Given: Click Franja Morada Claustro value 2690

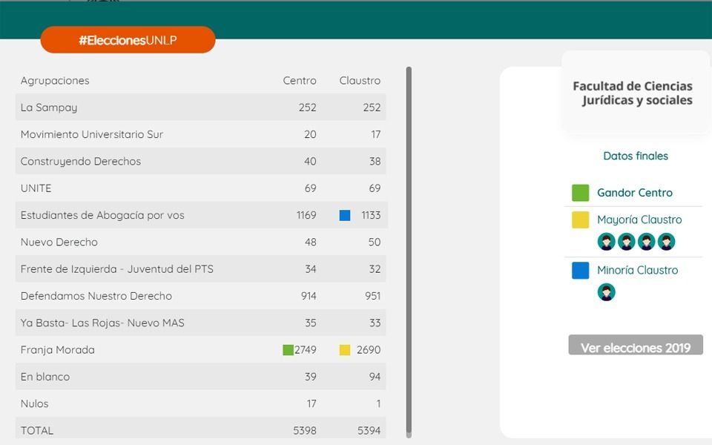Looking at the screenshot, I should 369,350.
